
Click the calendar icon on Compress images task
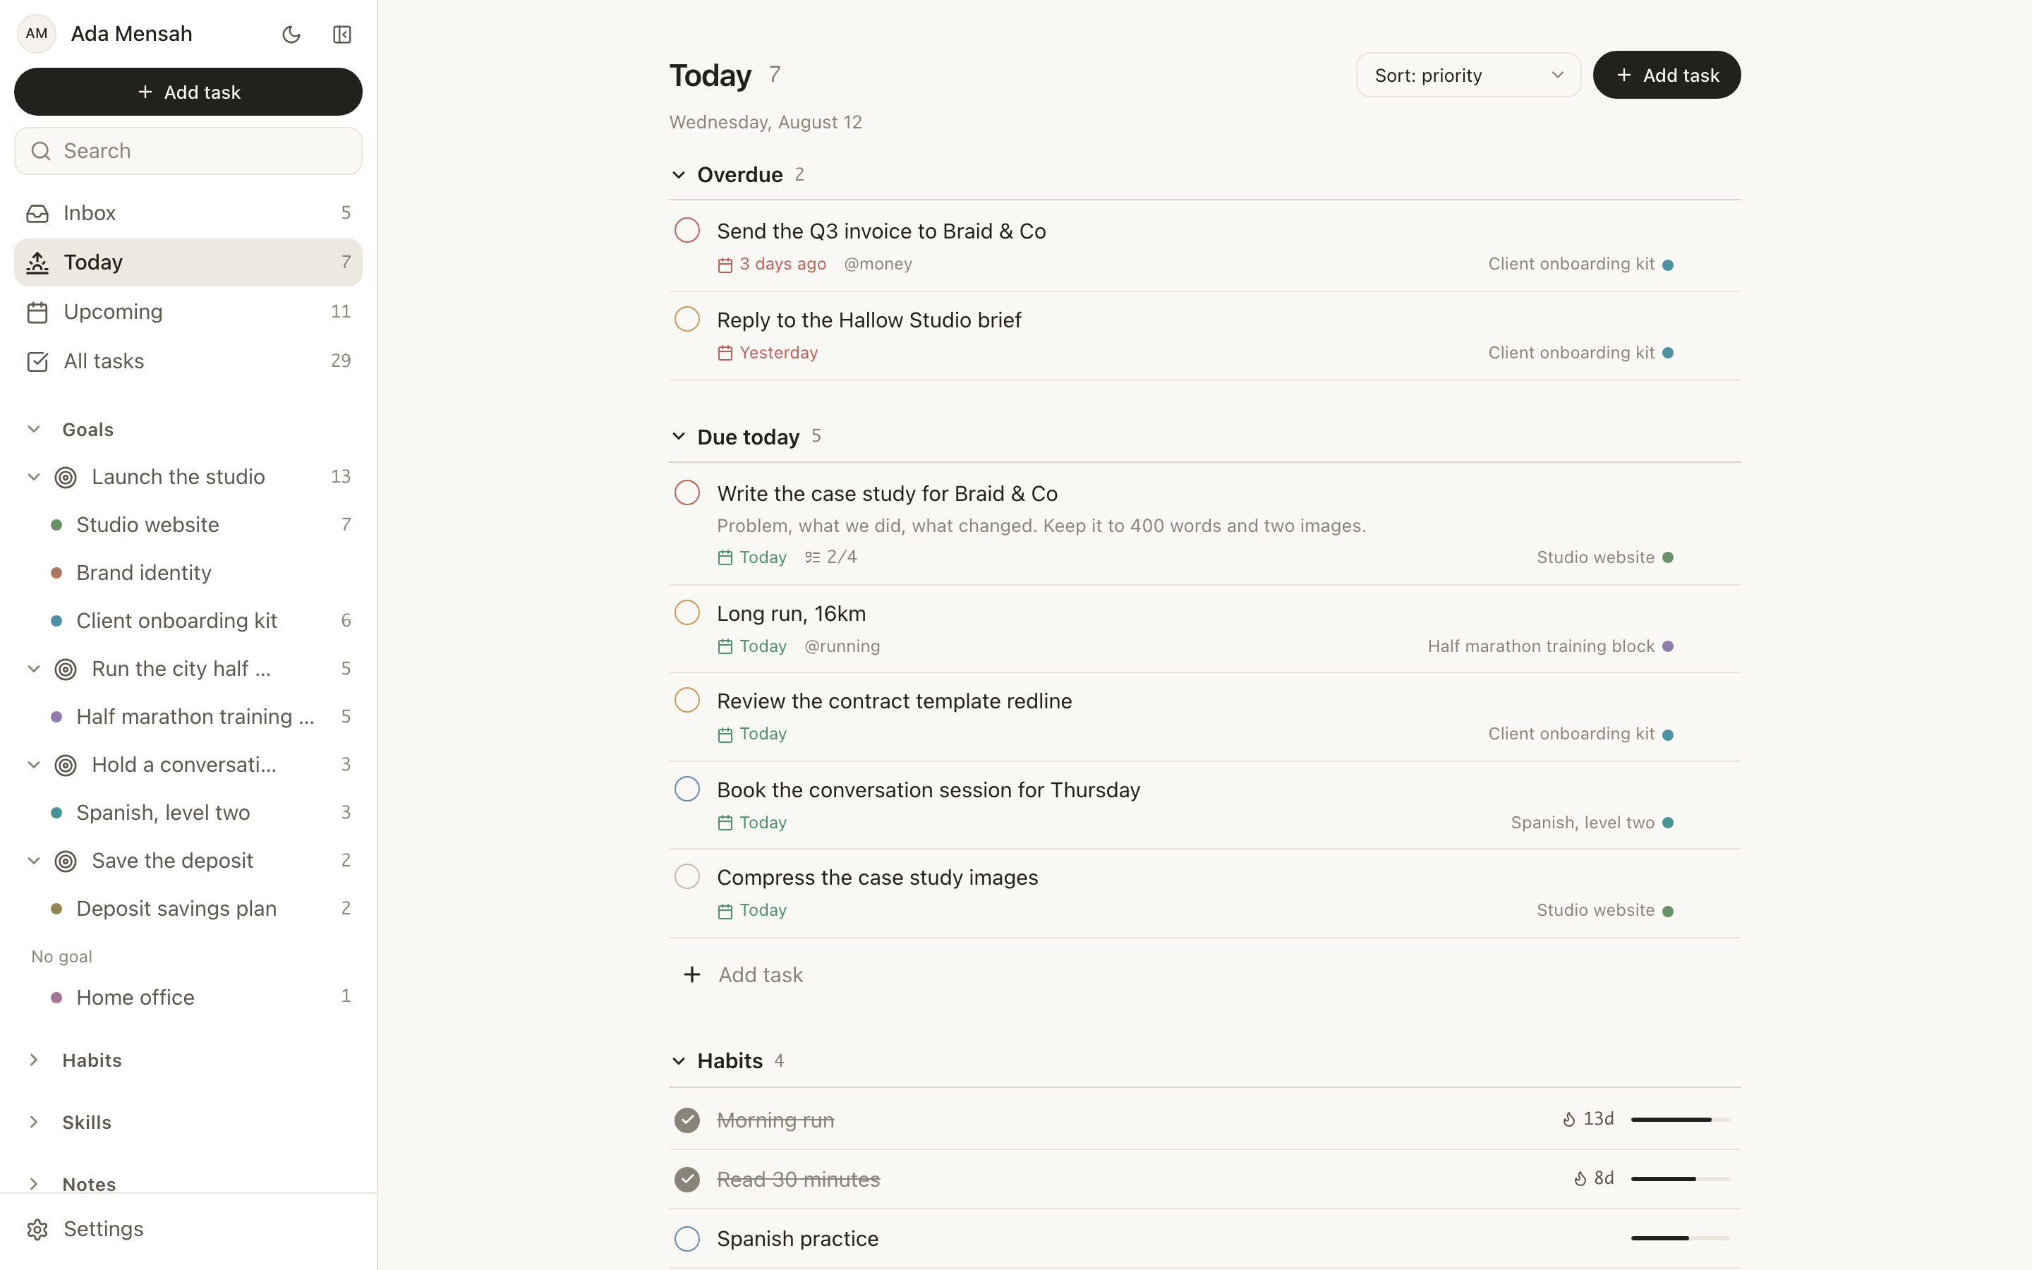point(725,912)
